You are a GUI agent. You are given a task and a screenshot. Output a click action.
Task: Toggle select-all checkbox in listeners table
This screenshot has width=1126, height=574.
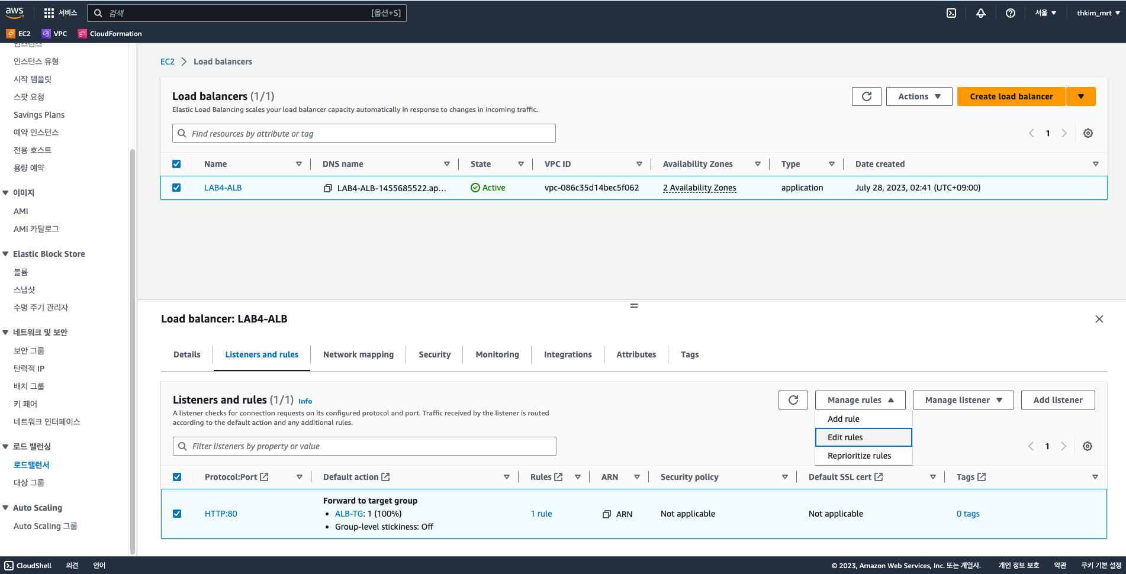click(x=177, y=477)
